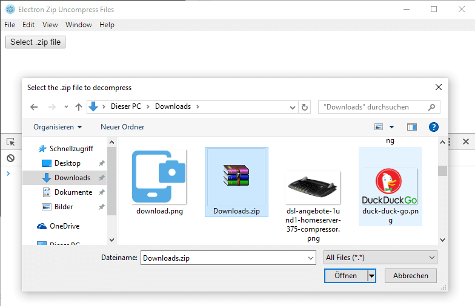The image size is (475, 306).
Task: Click the up-folder arrow in dialog
Action: click(x=78, y=107)
